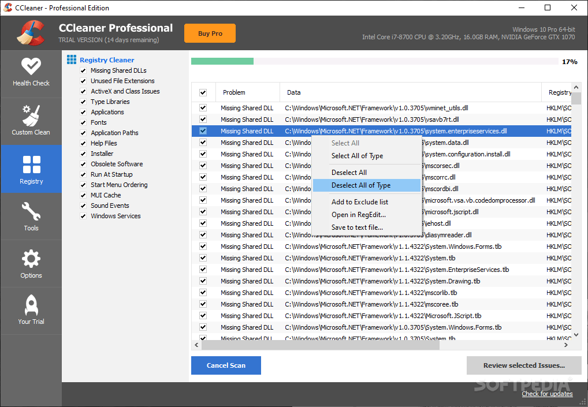Disable the Fonts registry scan option
Image resolution: width=588 pixels, height=407 pixels.
tap(83, 122)
